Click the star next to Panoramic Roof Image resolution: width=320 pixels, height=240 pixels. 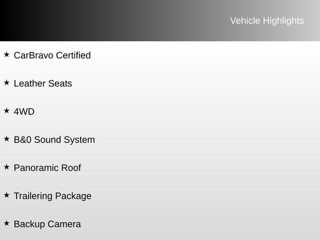pos(6,166)
